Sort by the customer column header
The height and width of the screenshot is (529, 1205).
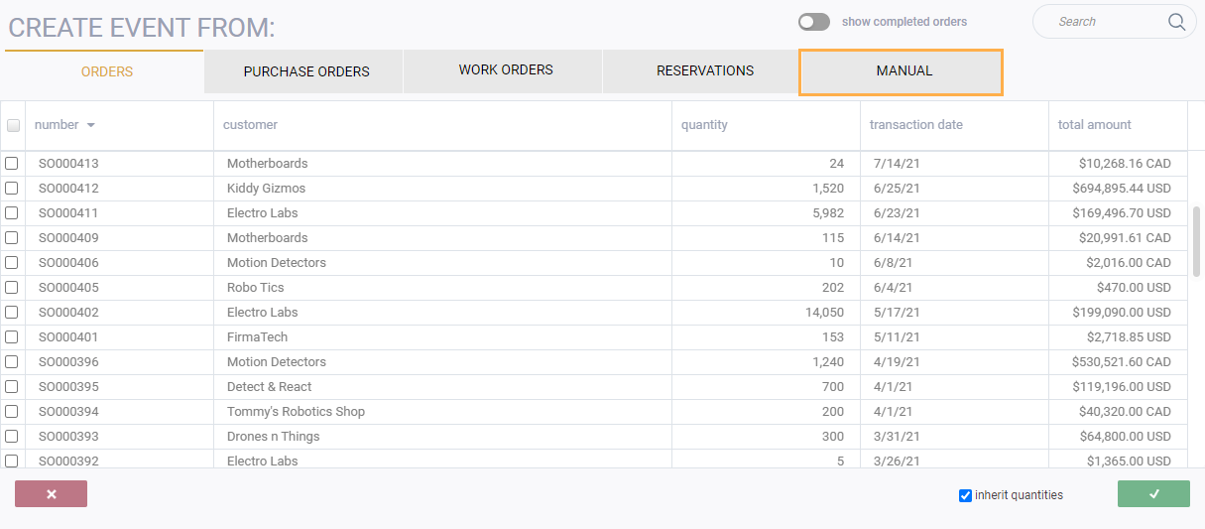pyautogui.click(x=250, y=125)
